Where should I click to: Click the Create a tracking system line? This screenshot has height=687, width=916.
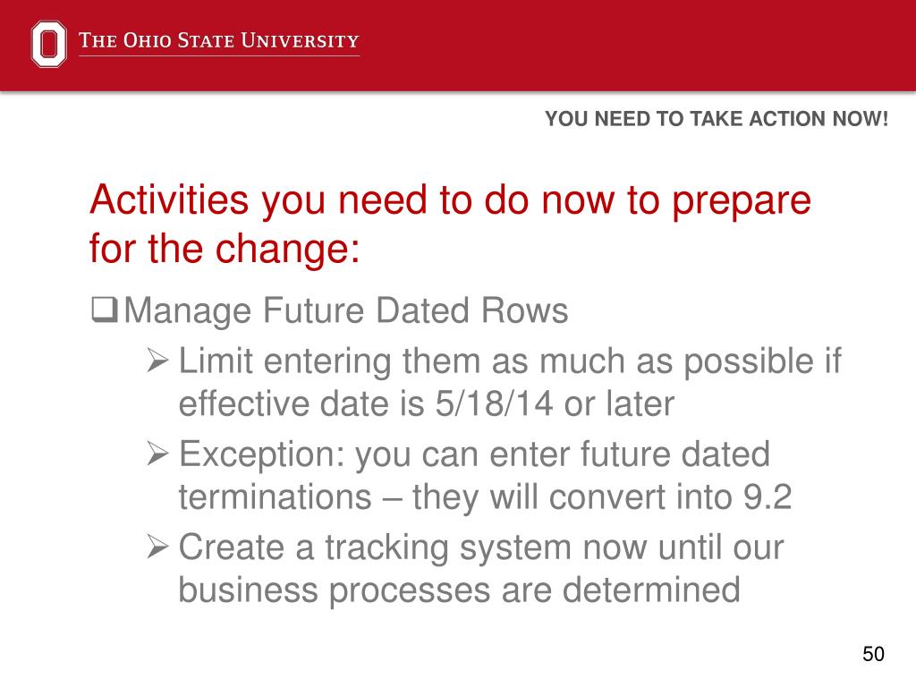coord(480,548)
